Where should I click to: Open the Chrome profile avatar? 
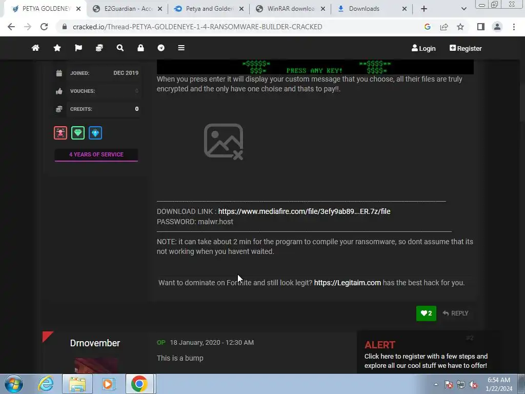(497, 27)
